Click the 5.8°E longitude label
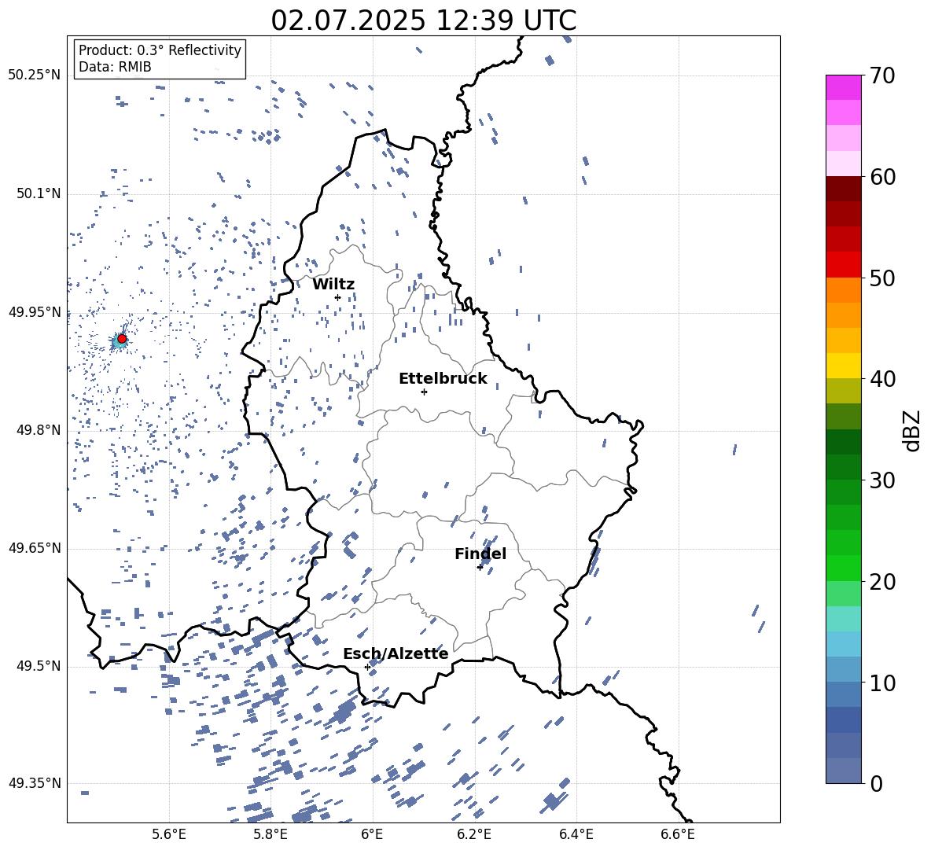 [270, 834]
